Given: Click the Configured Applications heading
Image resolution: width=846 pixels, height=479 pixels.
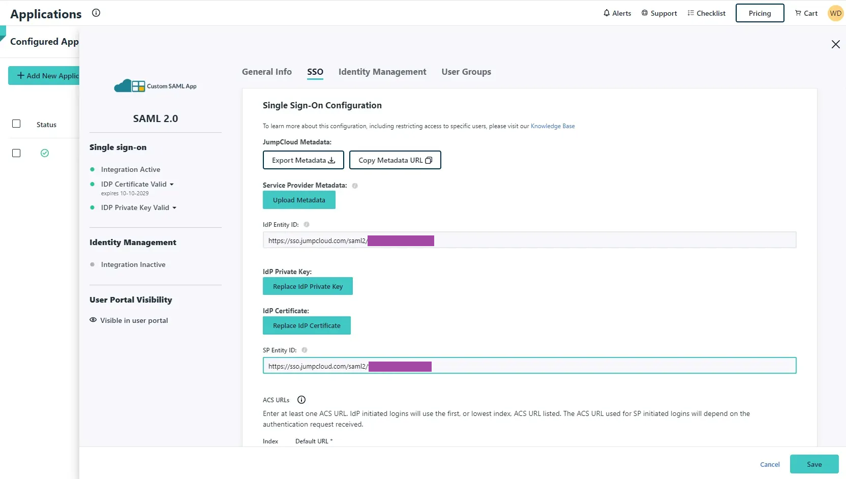Looking at the screenshot, I should (44, 42).
